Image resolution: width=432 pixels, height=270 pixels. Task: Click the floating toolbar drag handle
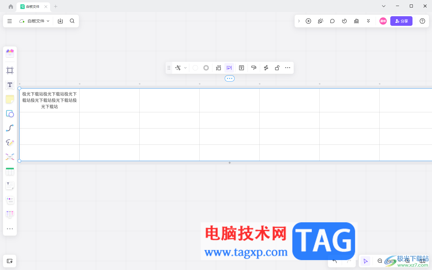click(x=169, y=68)
